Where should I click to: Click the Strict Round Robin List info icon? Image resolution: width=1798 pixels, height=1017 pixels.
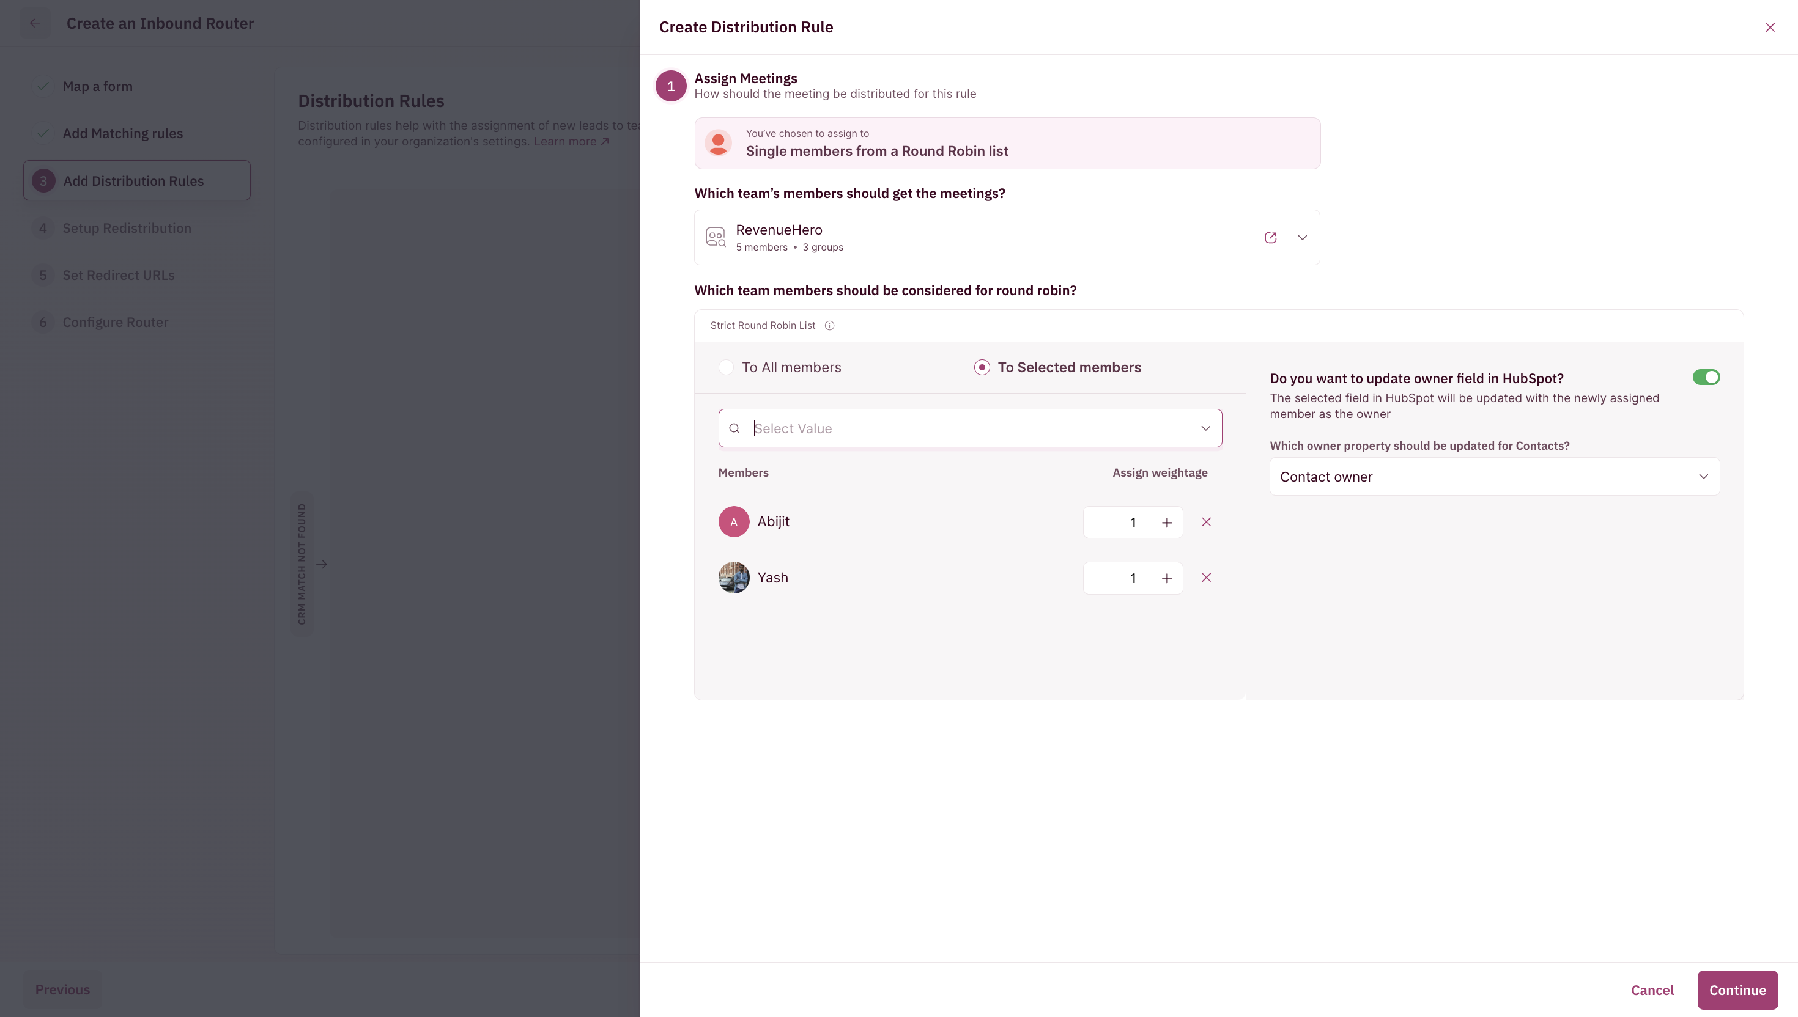click(x=829, y=326)
